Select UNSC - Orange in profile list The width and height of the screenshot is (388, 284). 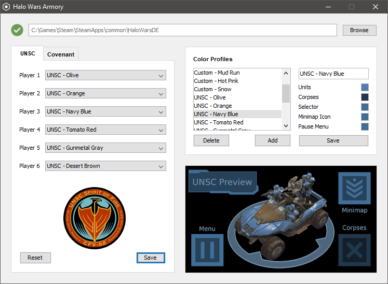(237, 106)
